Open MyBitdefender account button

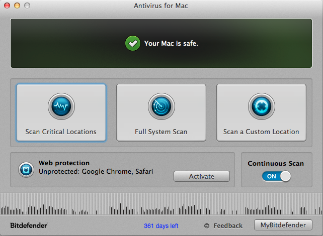283,225
